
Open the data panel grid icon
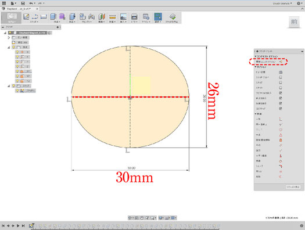[x=4, y=3]
